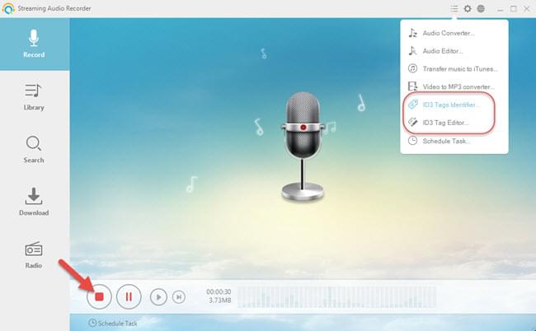
Task: Click the audio waveform level display
Action: click(x=336, y=297)
